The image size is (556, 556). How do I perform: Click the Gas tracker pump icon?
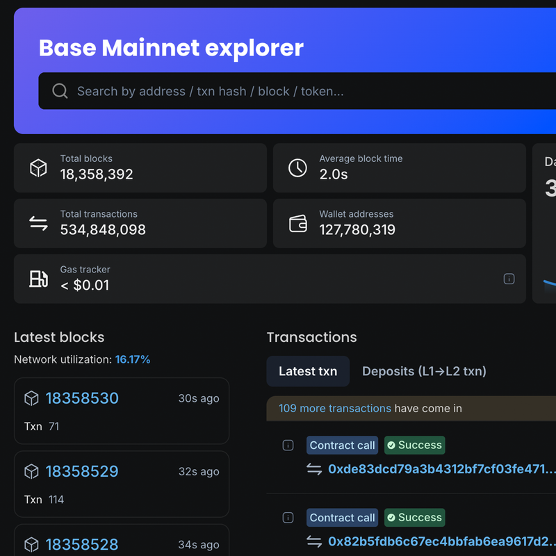[x=38, y=279]
